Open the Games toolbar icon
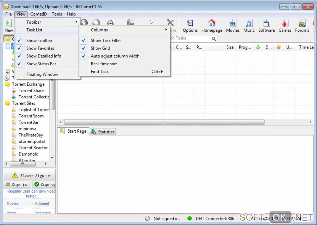317x225 pixels. tap(285, 23)
